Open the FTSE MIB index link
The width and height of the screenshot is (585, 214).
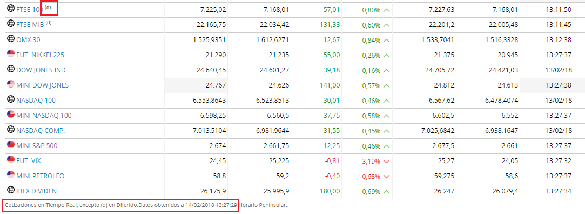[x=30, y=25]
